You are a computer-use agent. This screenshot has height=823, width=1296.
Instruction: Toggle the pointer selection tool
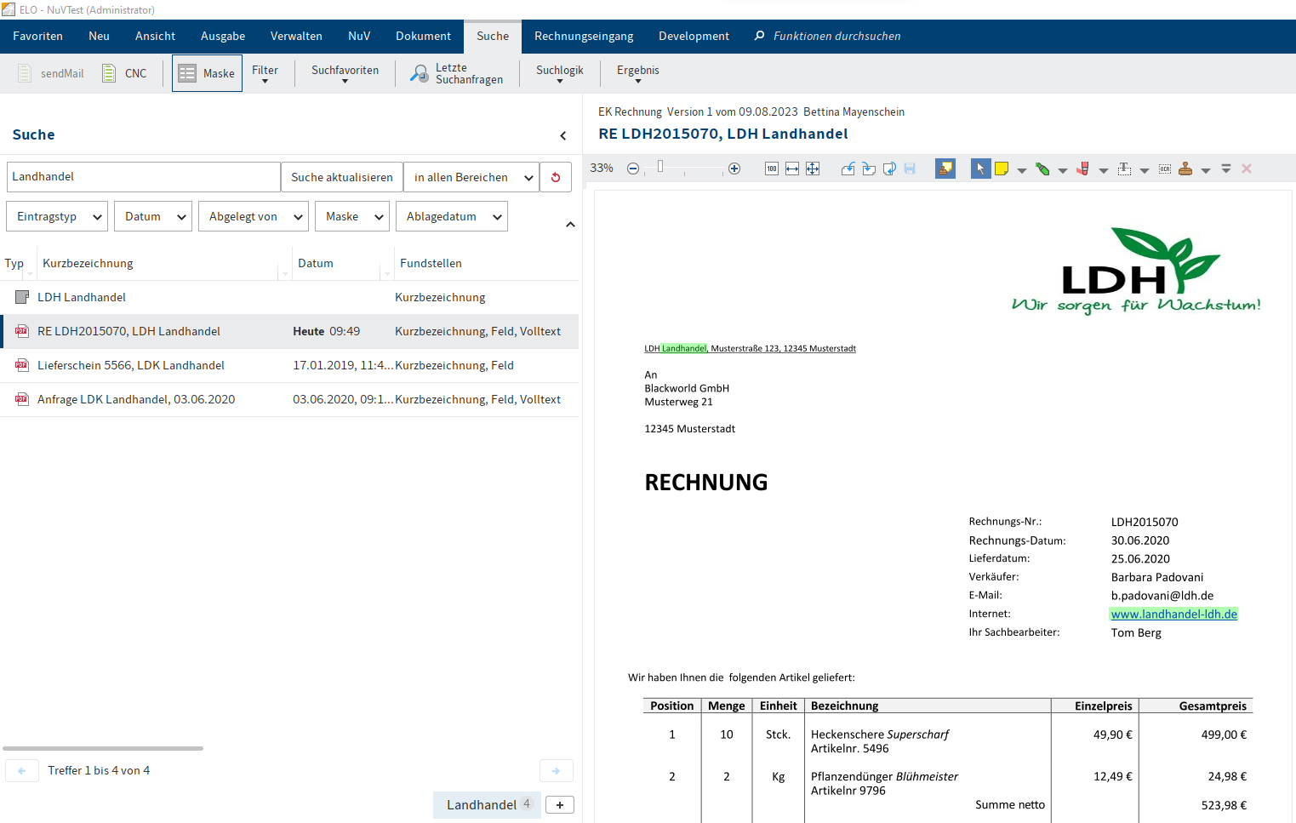(x=980, y=169)
